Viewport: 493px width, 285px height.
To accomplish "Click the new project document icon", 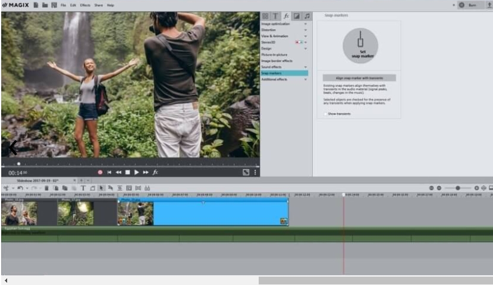I will click(x=36, y=5).
